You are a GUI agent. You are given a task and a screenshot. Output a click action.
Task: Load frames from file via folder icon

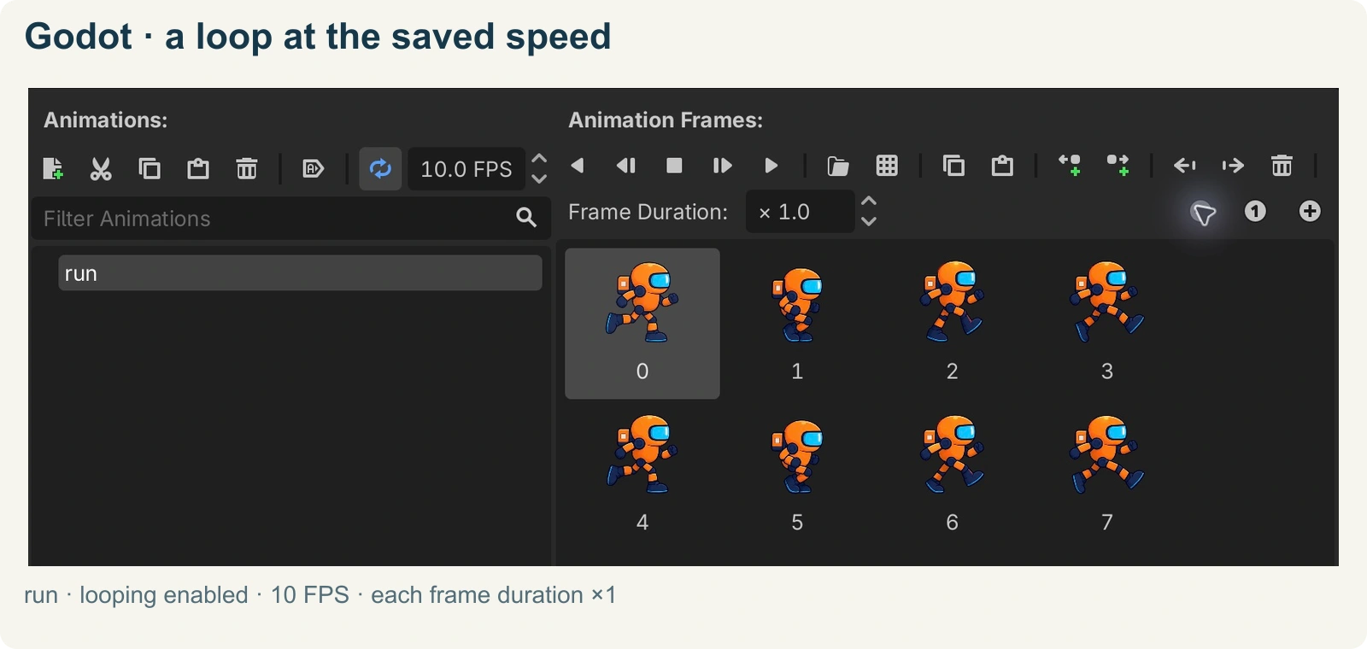(x=838, y=165)
